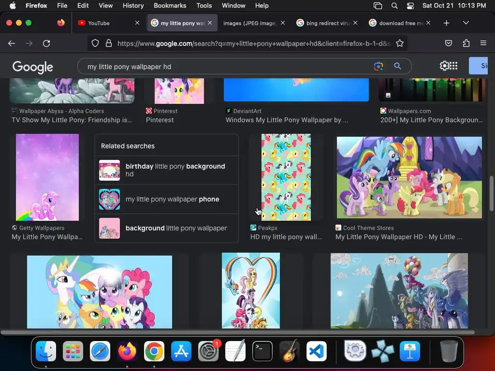Open the Apple menu
The width and height of the screenshot is (495, 371).
[x=13, y=5]
